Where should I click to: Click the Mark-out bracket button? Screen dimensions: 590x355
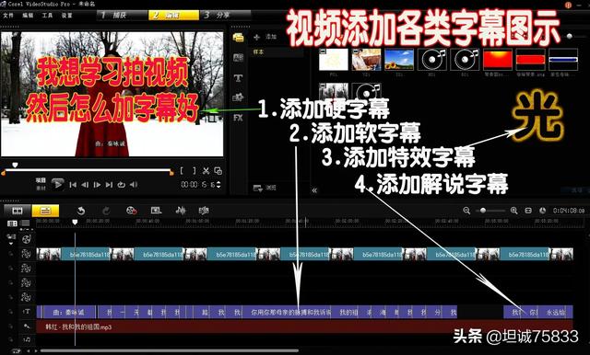195,171
